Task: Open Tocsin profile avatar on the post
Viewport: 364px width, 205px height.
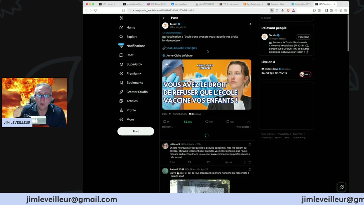Action: pyautogui.click(x=165, y=26)
